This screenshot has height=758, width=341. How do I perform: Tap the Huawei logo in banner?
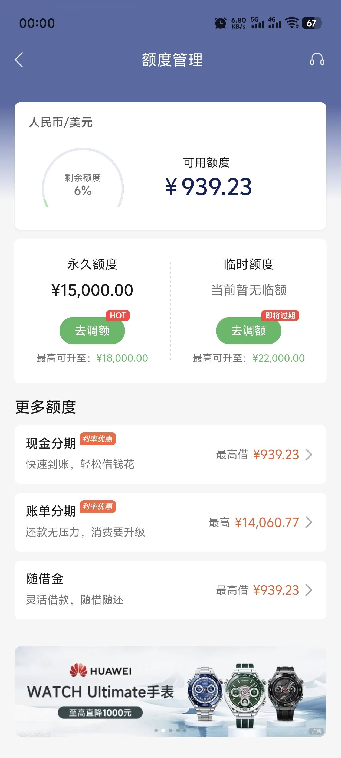(x=78, y=671)
